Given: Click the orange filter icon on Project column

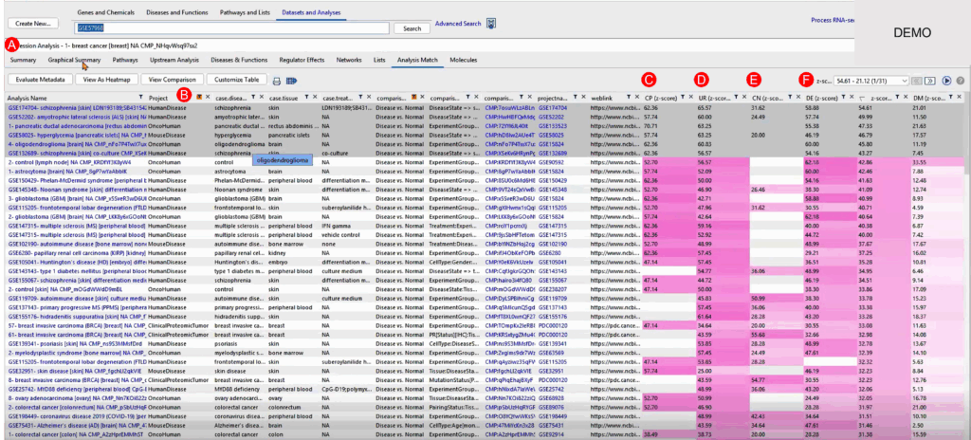Looking at the screenshot, I should coord(199,98).
